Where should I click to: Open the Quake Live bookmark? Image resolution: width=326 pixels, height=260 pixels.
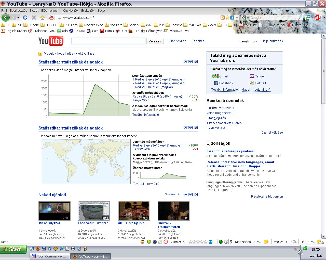(297, 25)
